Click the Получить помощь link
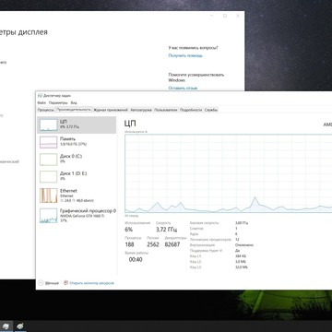 [x=185, y=55]
